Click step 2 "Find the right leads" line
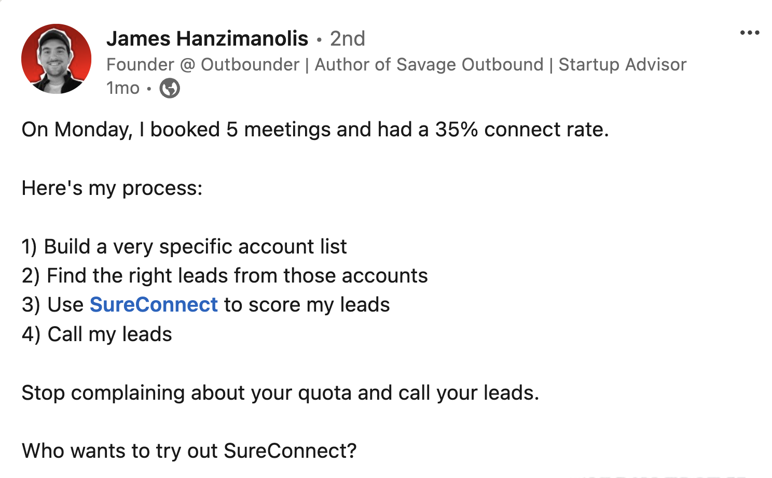772x478 pixels. coord(225,276)
